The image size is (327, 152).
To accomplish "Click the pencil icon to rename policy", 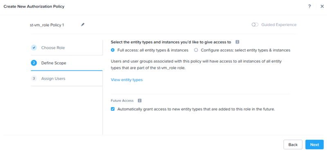I will [83, 24].
